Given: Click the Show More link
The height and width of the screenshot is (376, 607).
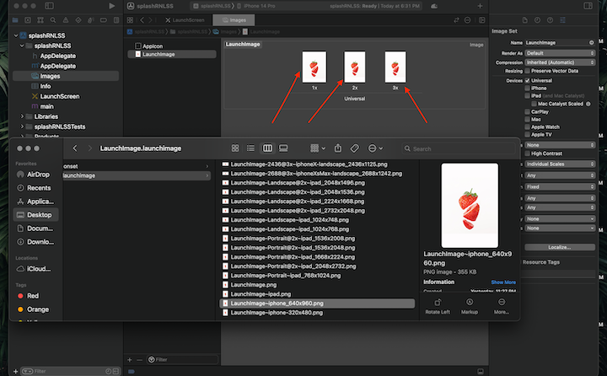Looking at the screenshot, I should [503, 282].
